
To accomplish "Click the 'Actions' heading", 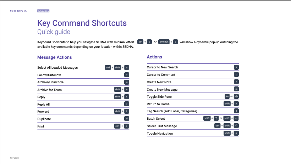I will tap(154, 57).
